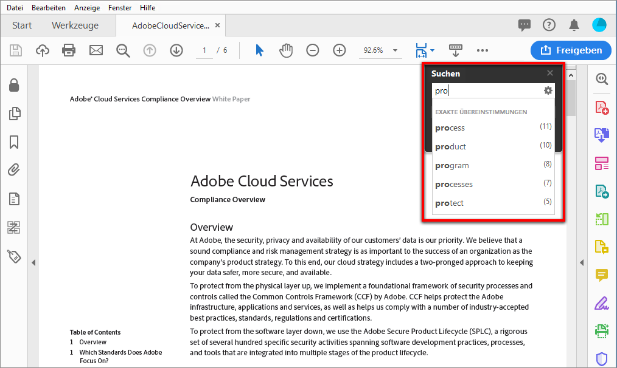Print the document with printer icon
This screenshot has width=617, height=368.
point(69,50)
